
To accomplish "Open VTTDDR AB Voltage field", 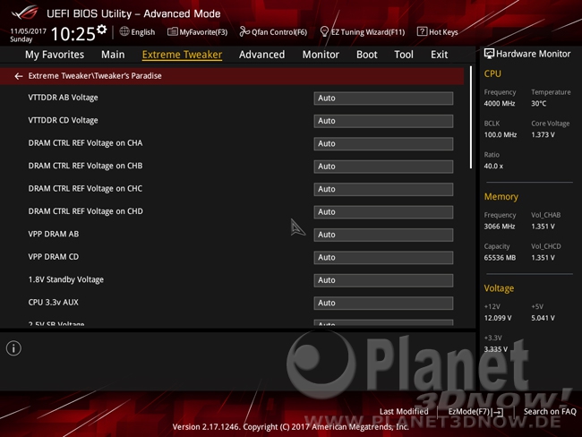I will [383, 98].
